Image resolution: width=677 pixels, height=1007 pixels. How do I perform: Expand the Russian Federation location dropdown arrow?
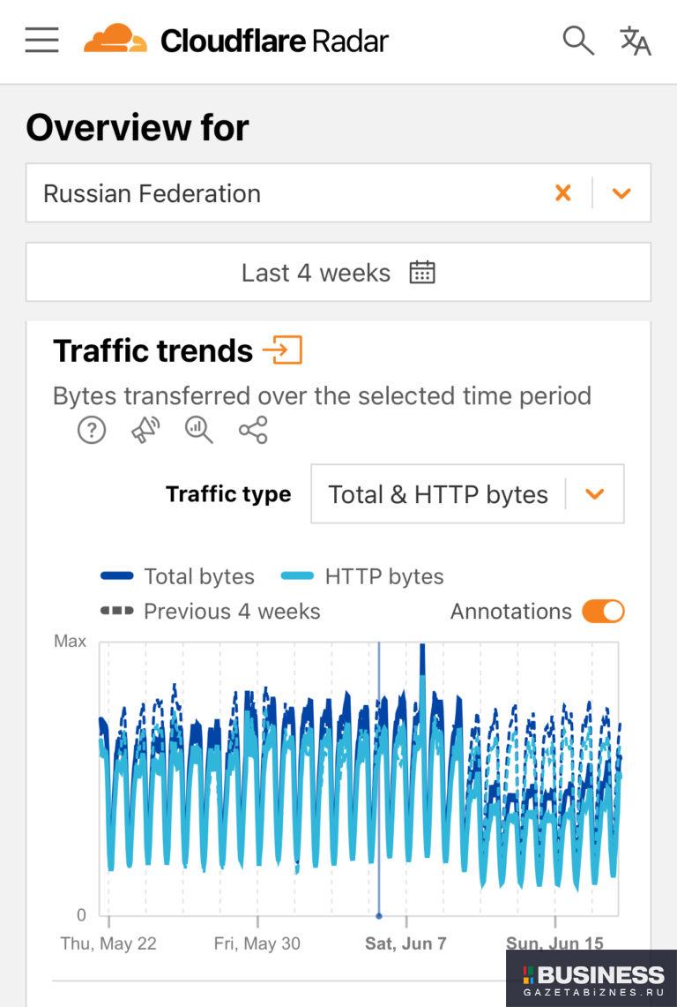[621, 193]
